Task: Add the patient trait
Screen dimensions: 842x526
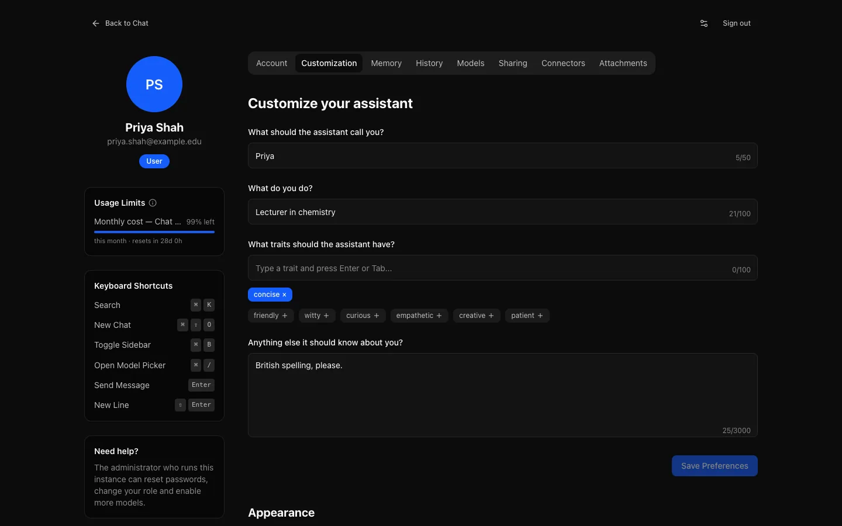Action: point(527,316)
